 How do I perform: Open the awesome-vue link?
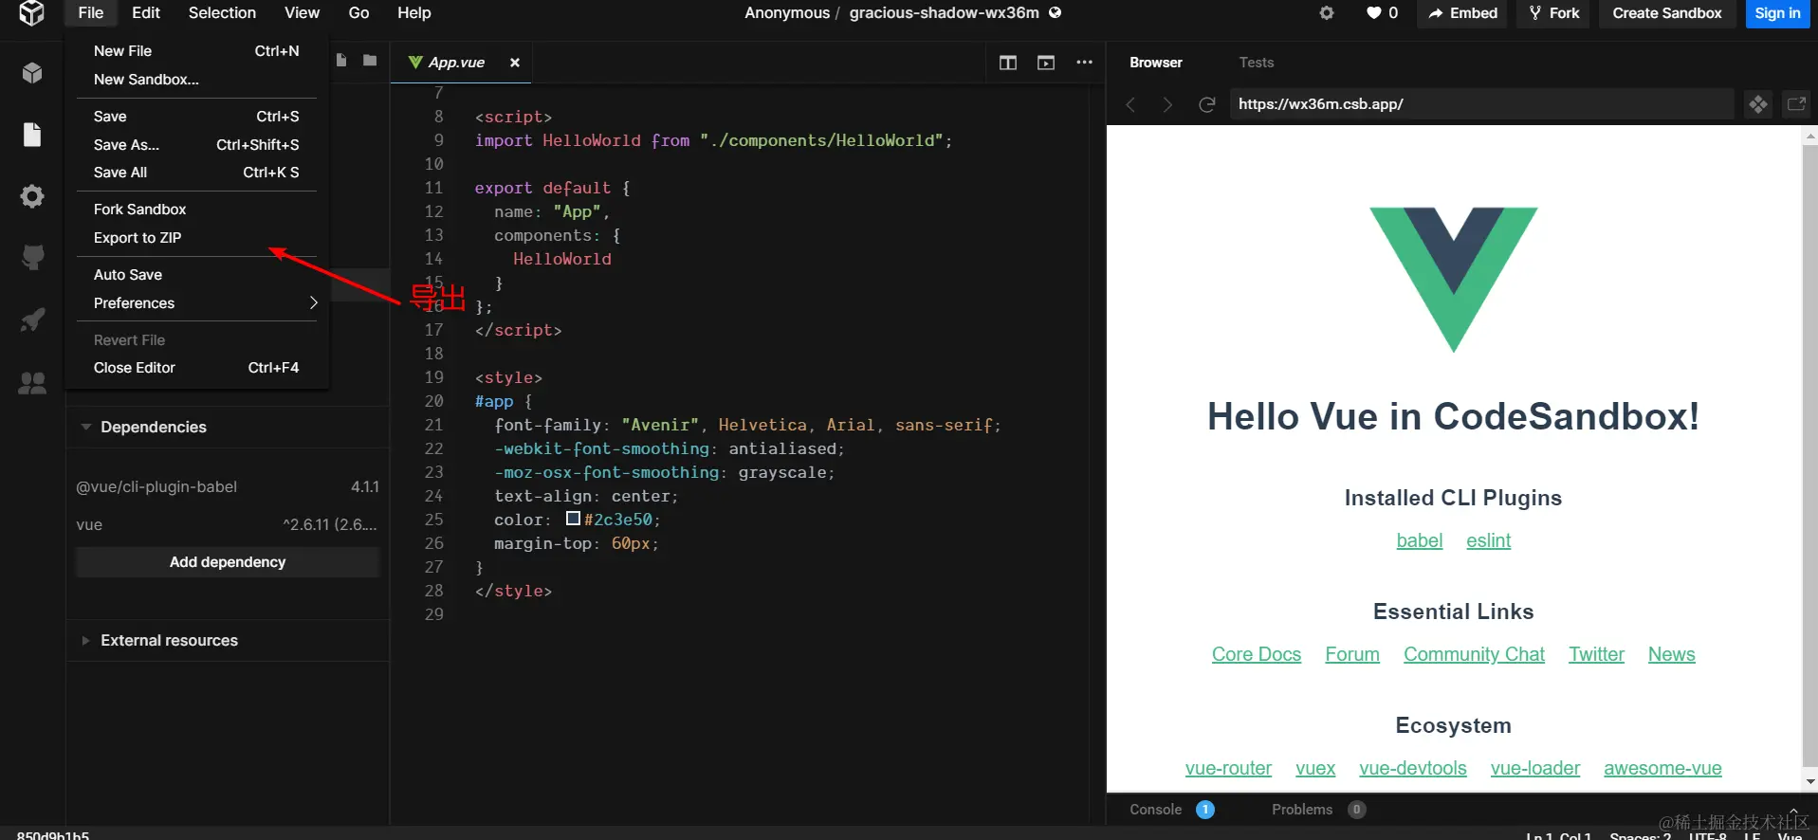pos(1662,768)
